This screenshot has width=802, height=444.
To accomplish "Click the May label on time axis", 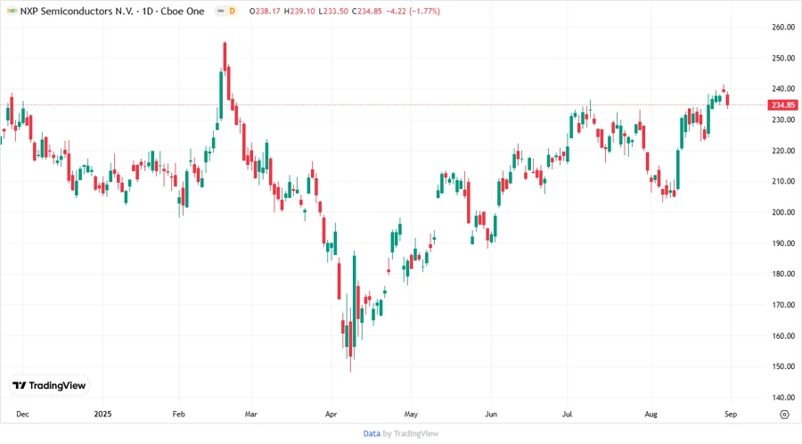I will [411, 415].
